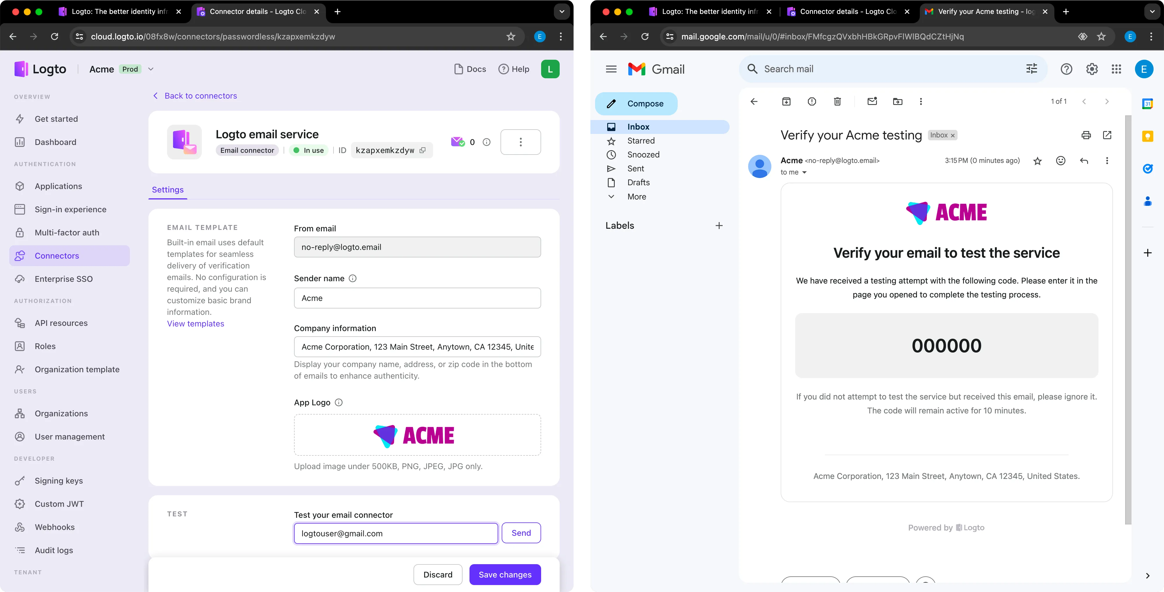Image resolution: width=1164 pixels, height=592 pixels.
Task: Switch to the Connectors sidebar menu item
Action: (x=57, y=255)
